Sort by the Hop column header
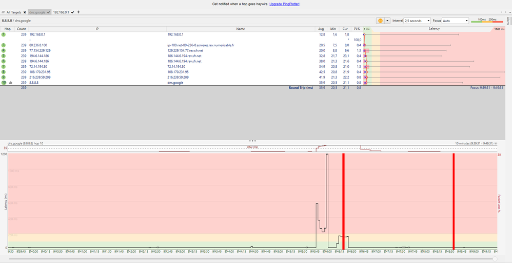 click(x=8, y=29)
